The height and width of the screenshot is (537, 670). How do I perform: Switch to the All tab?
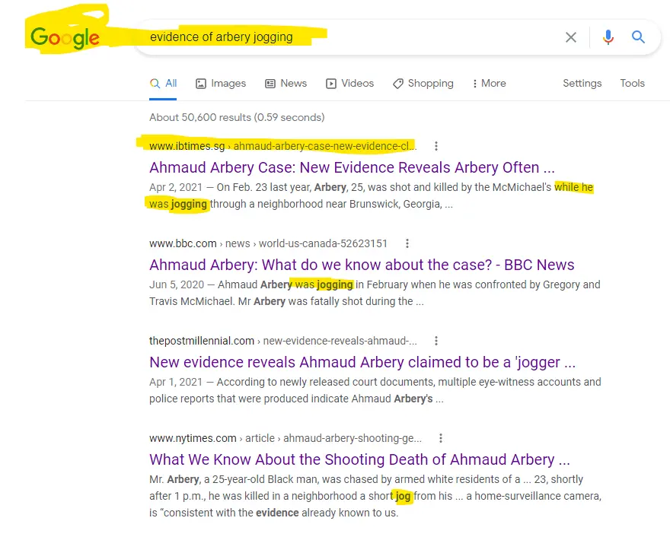(163, 83)
